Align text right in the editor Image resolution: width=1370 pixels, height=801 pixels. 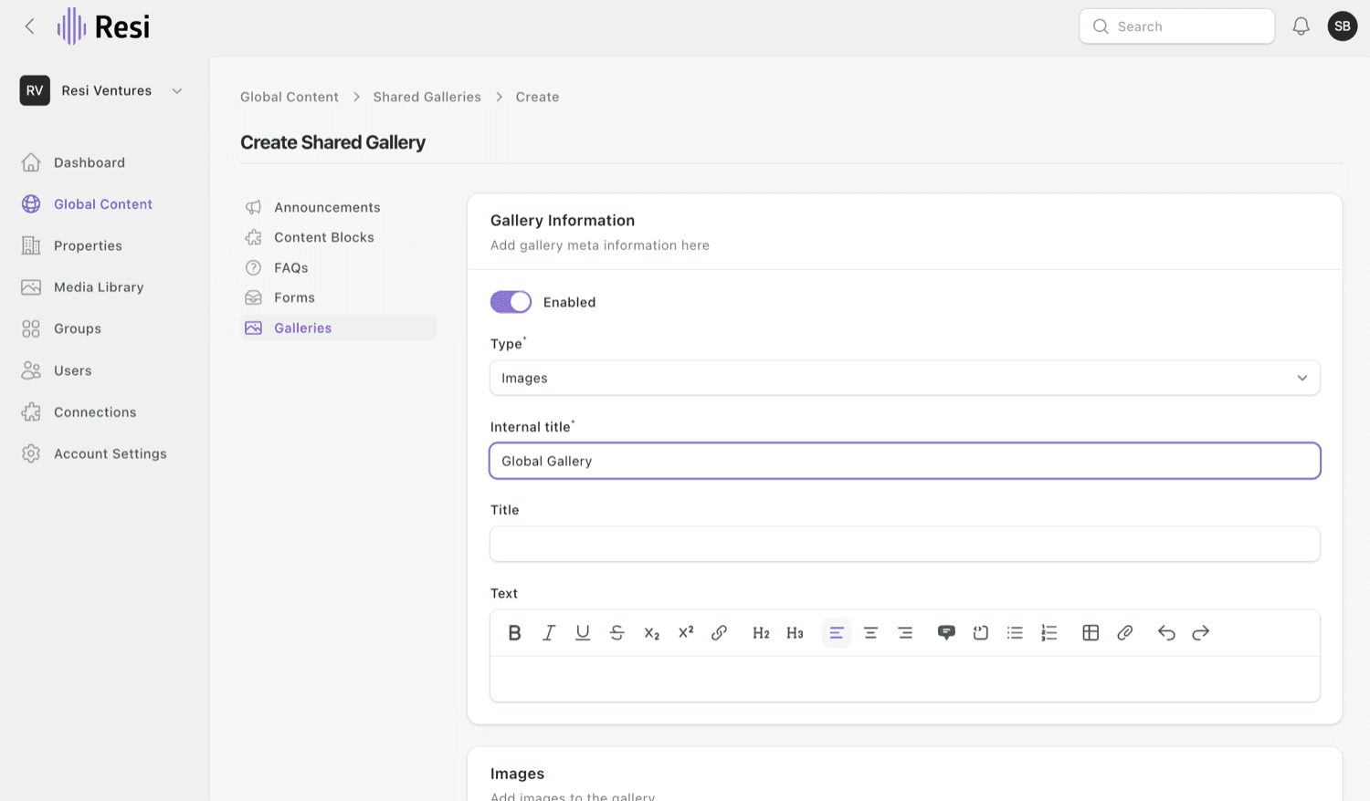[905, 633]
